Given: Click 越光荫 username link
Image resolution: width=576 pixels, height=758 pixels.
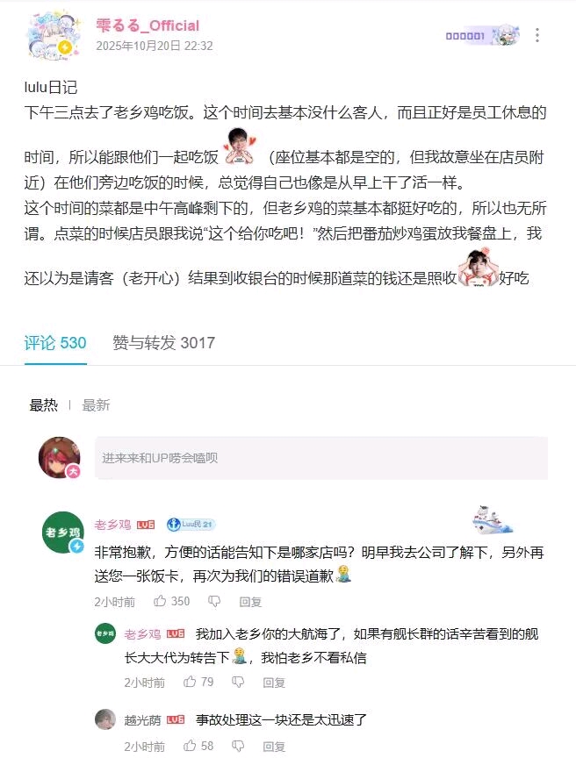Looking at the screenshot, I should click(142, 719).
